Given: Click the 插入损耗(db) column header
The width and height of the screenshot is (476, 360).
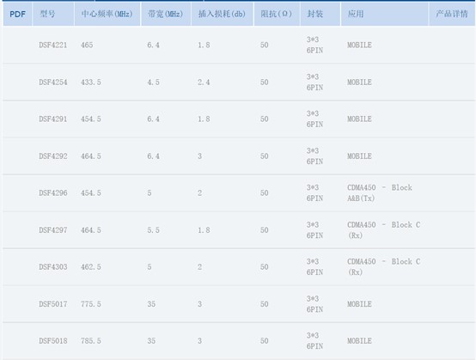Looking at the screenshot, I should [223, 14].
